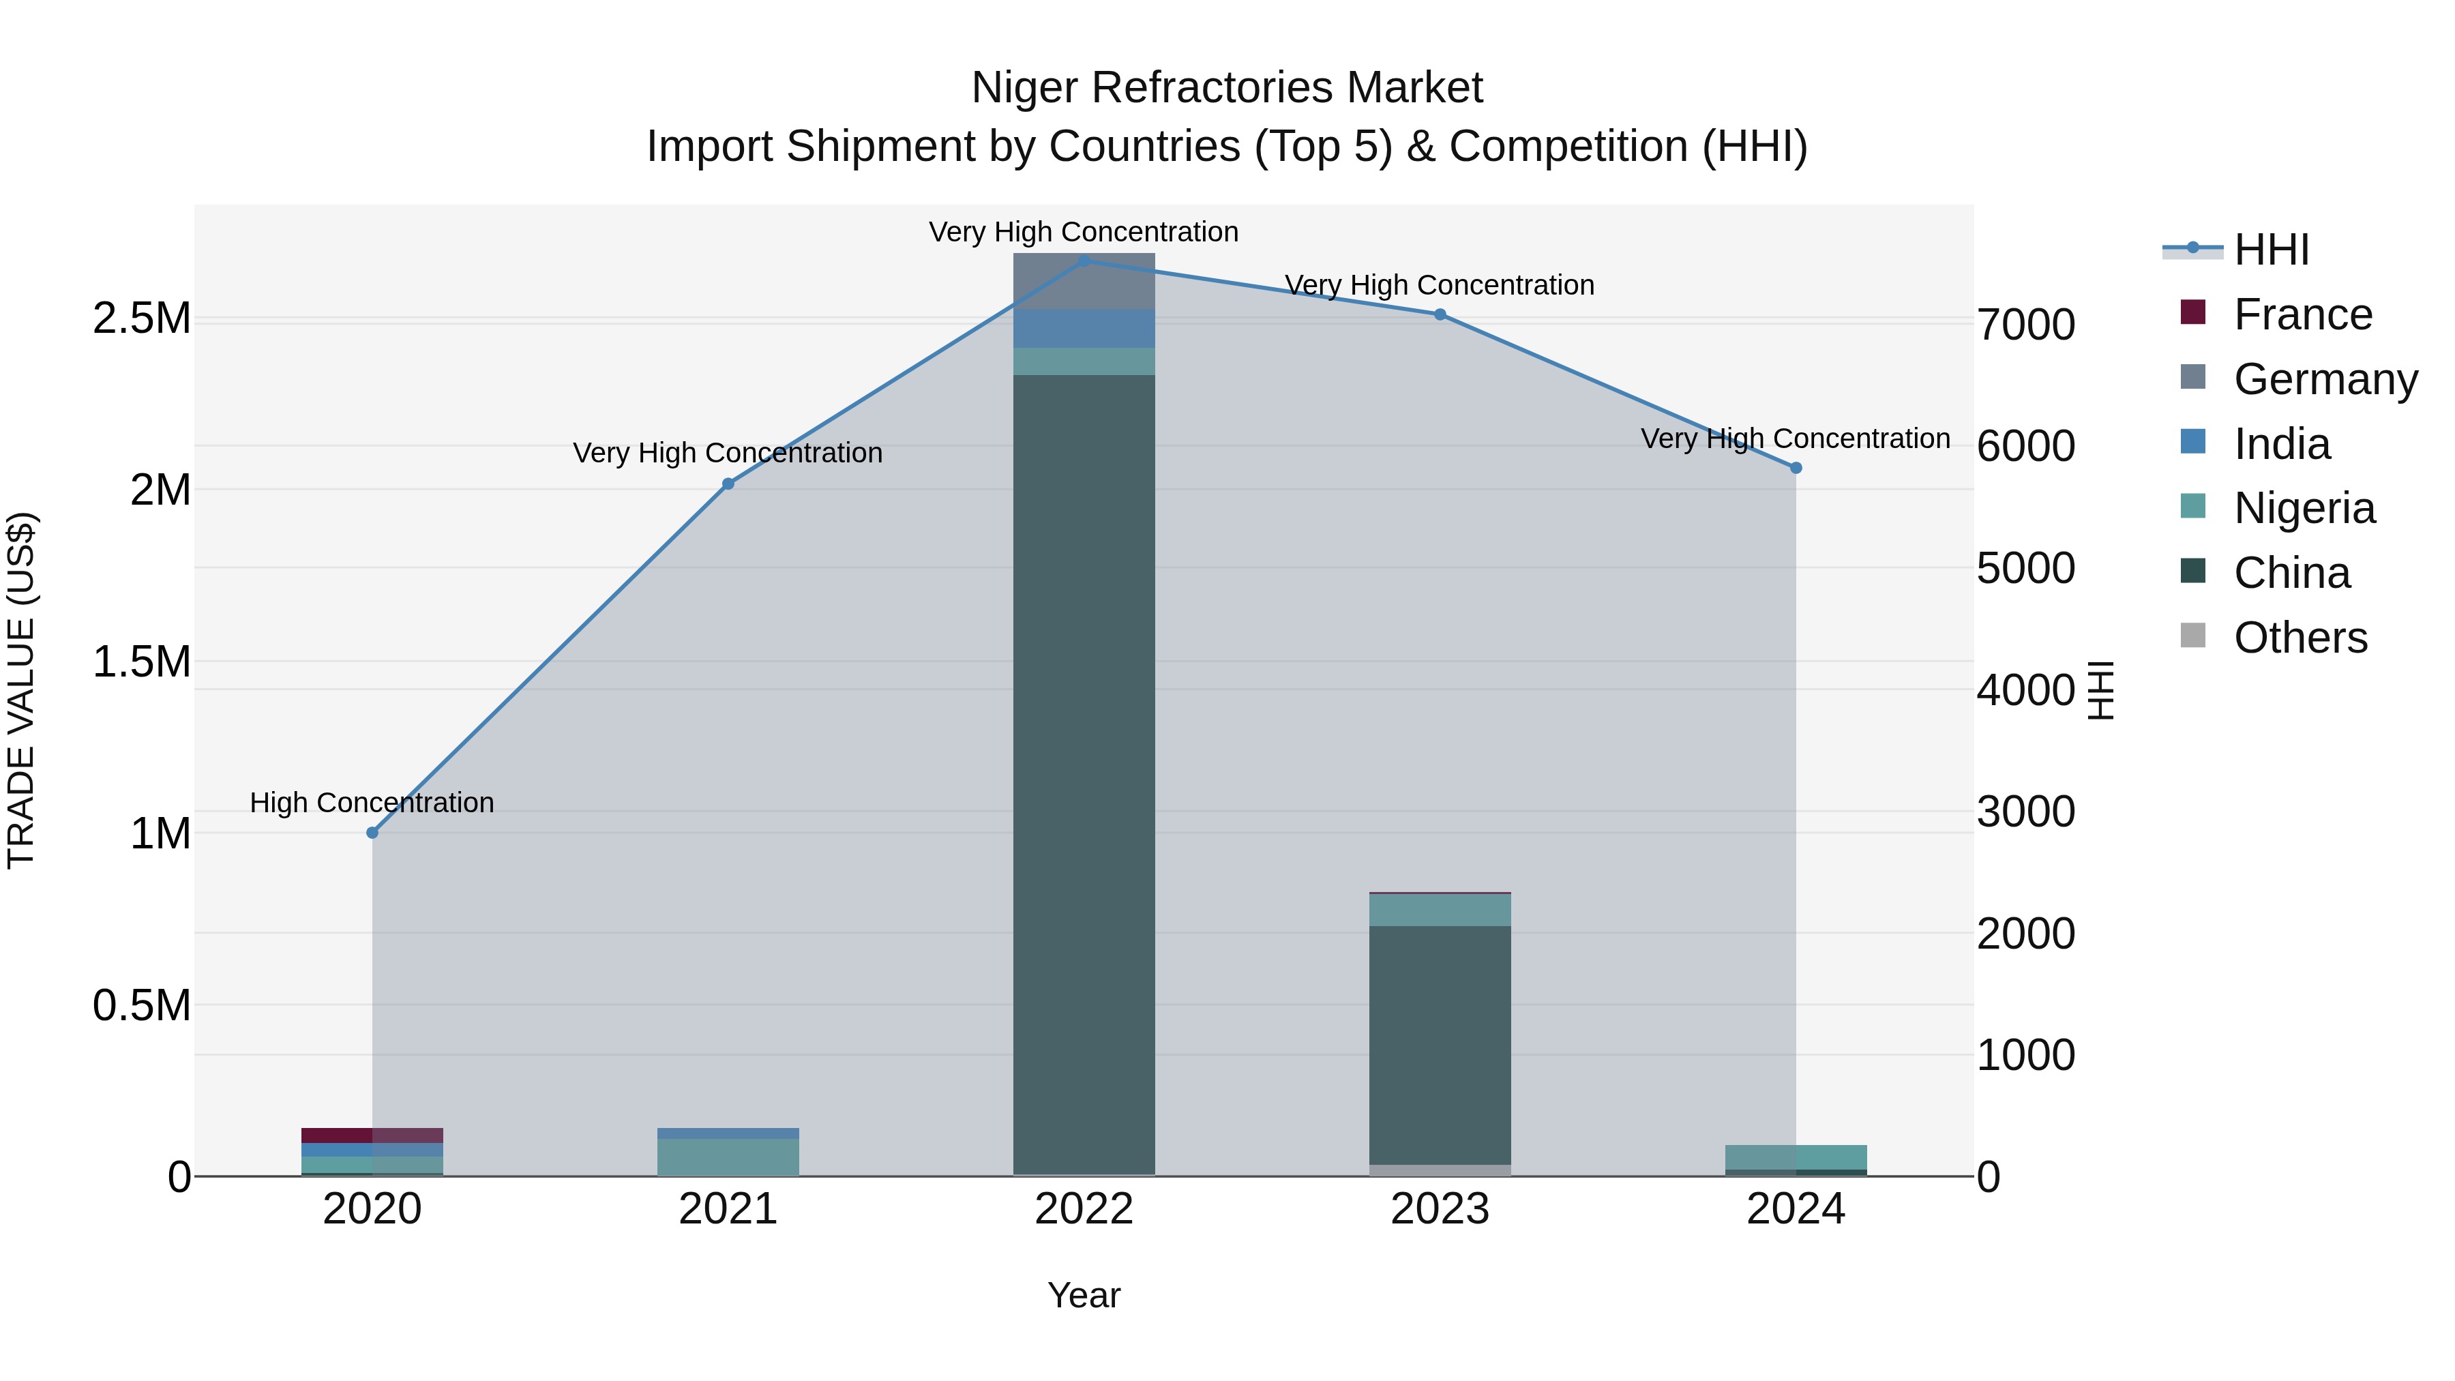Image resolution: width=2455 pixels, height=1381 pixels.
Task: Select the 2023 HHI data point
Action: pos(1440,314)
